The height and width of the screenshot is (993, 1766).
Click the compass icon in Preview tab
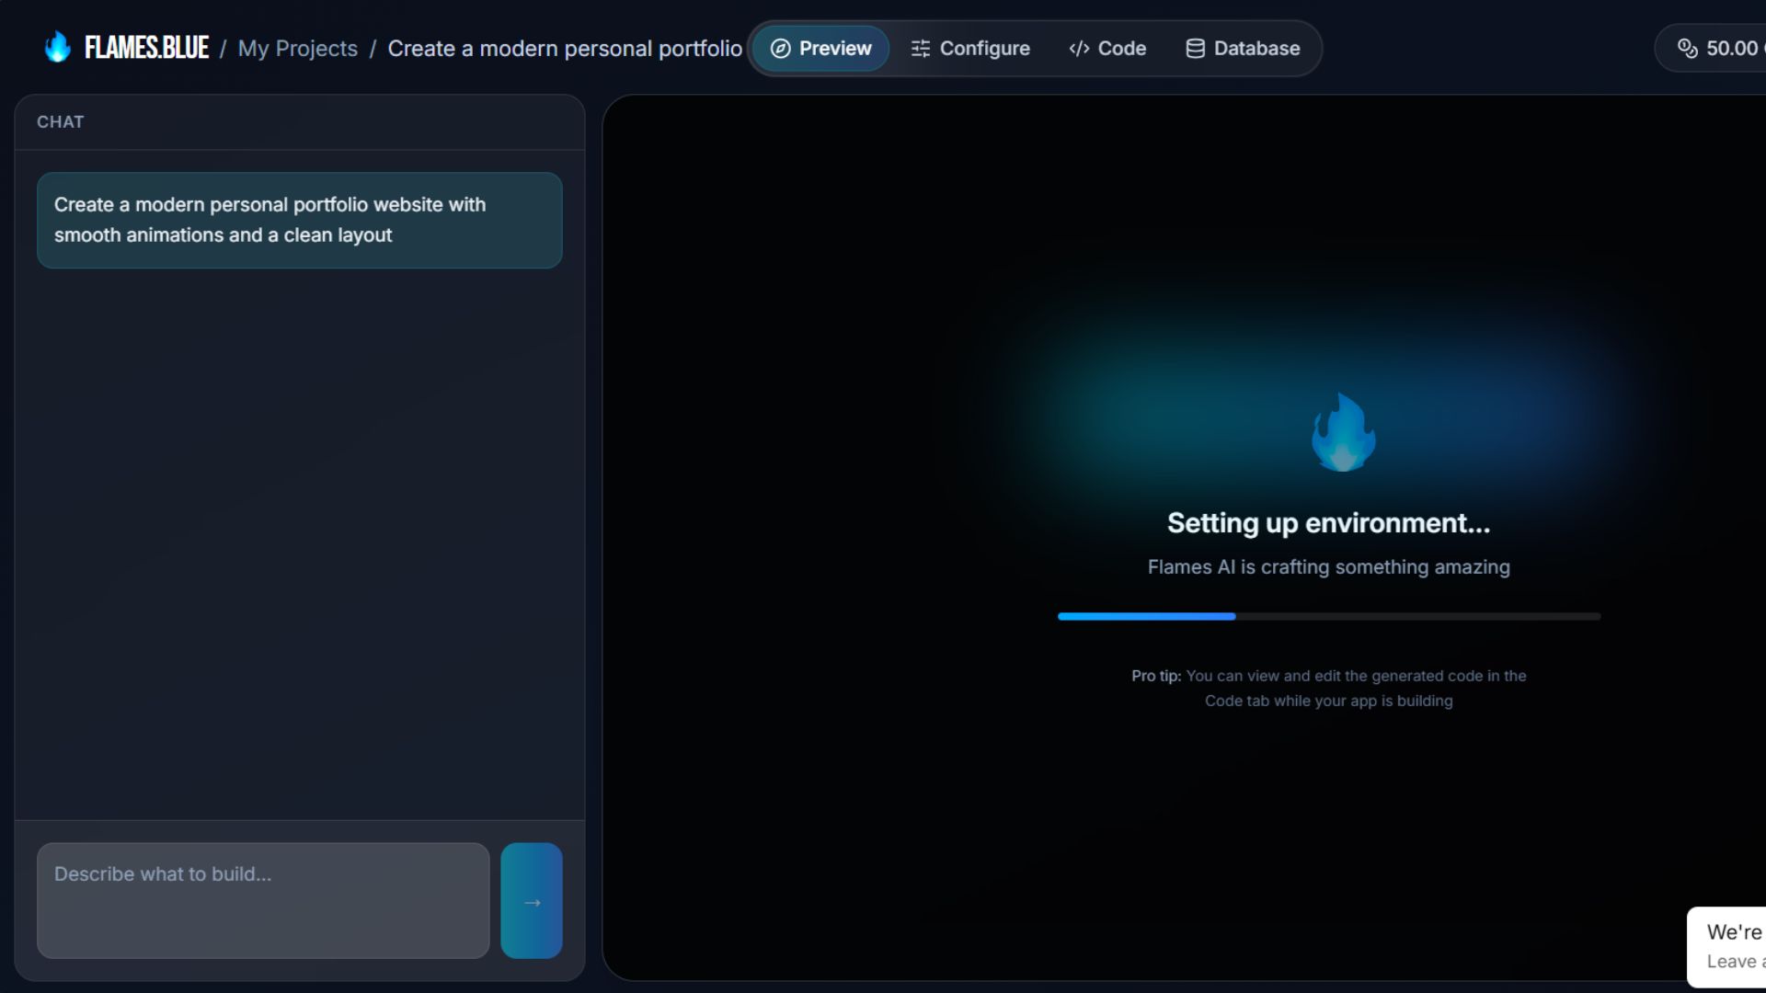pyautogui.click(x=780, y=49)
